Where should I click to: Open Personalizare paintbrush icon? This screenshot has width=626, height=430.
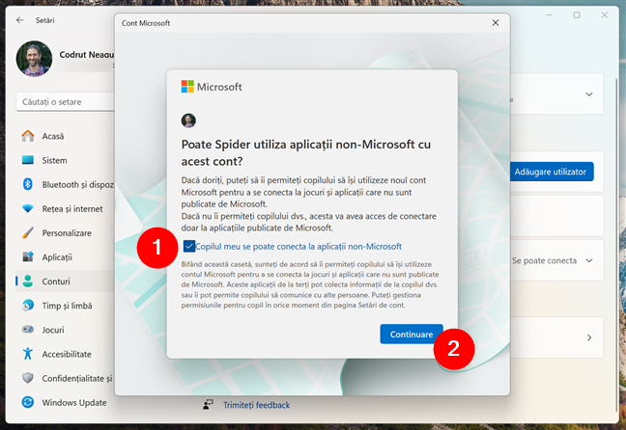(28, 232)
